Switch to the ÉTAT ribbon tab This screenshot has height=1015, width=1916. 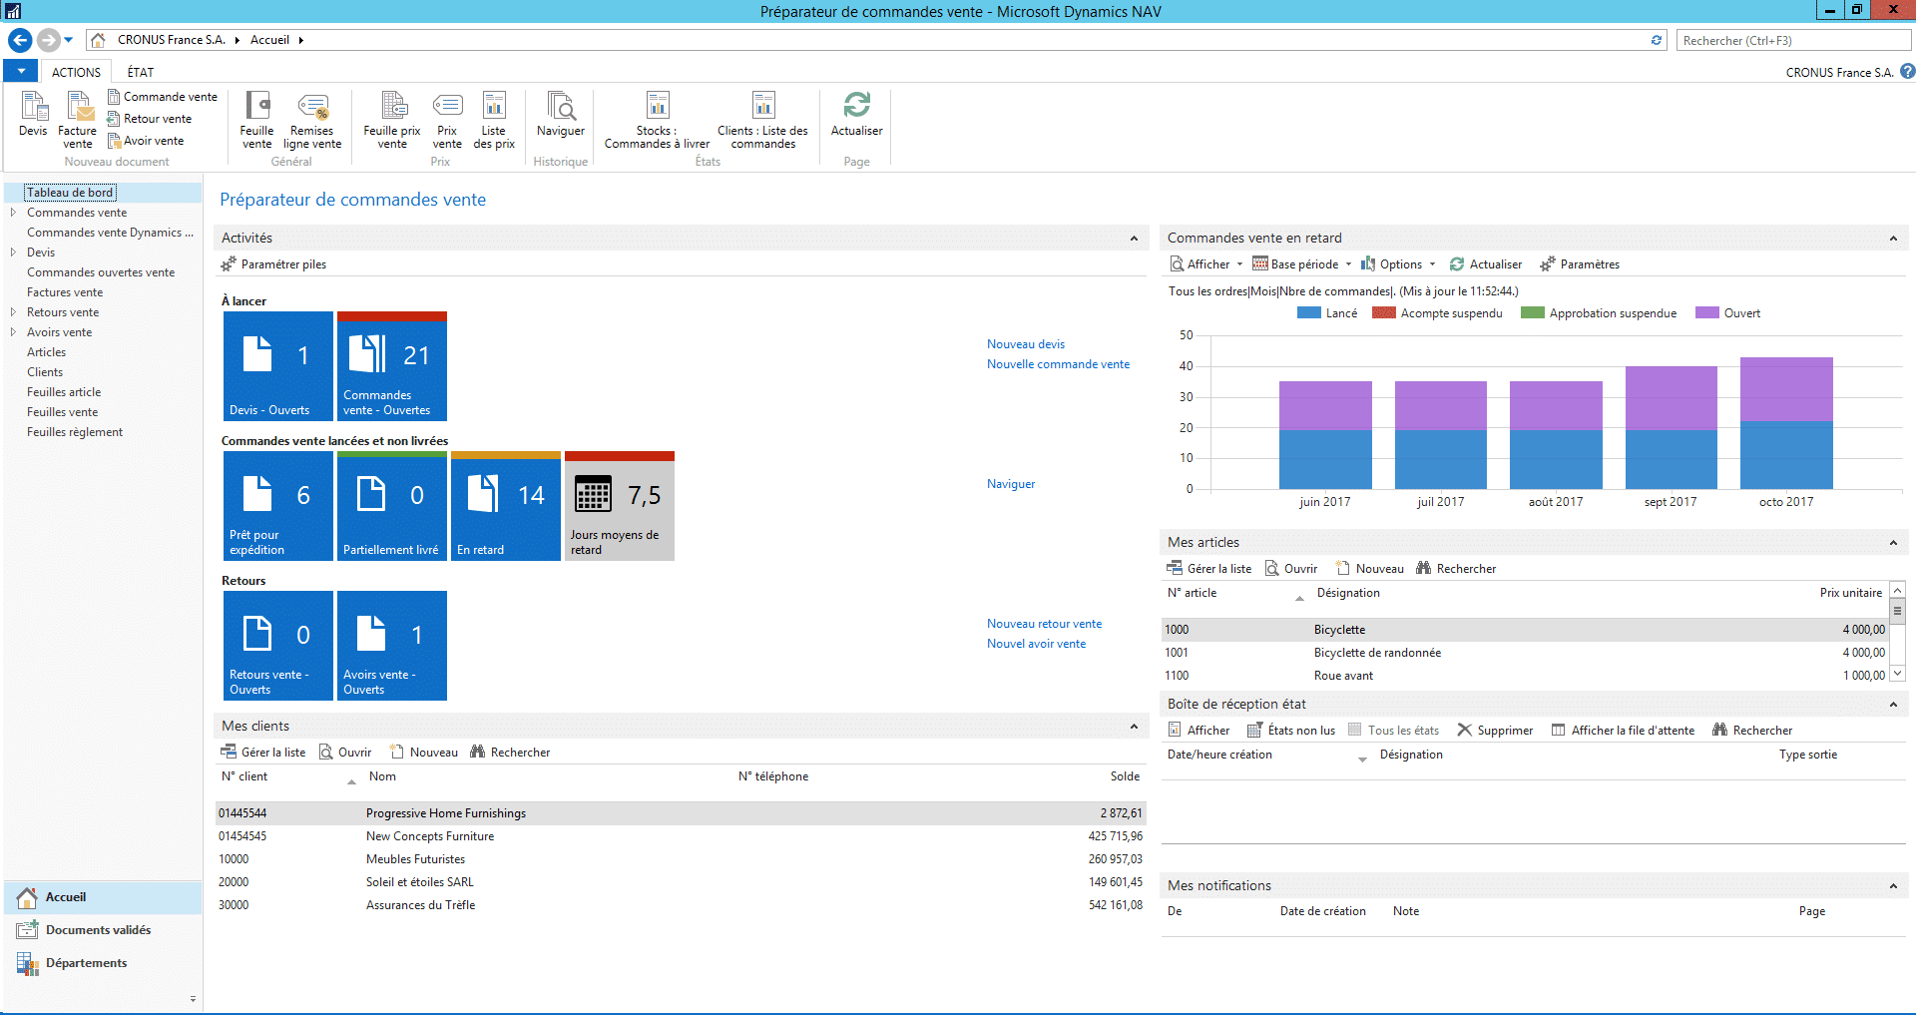[x=141, y=73]
